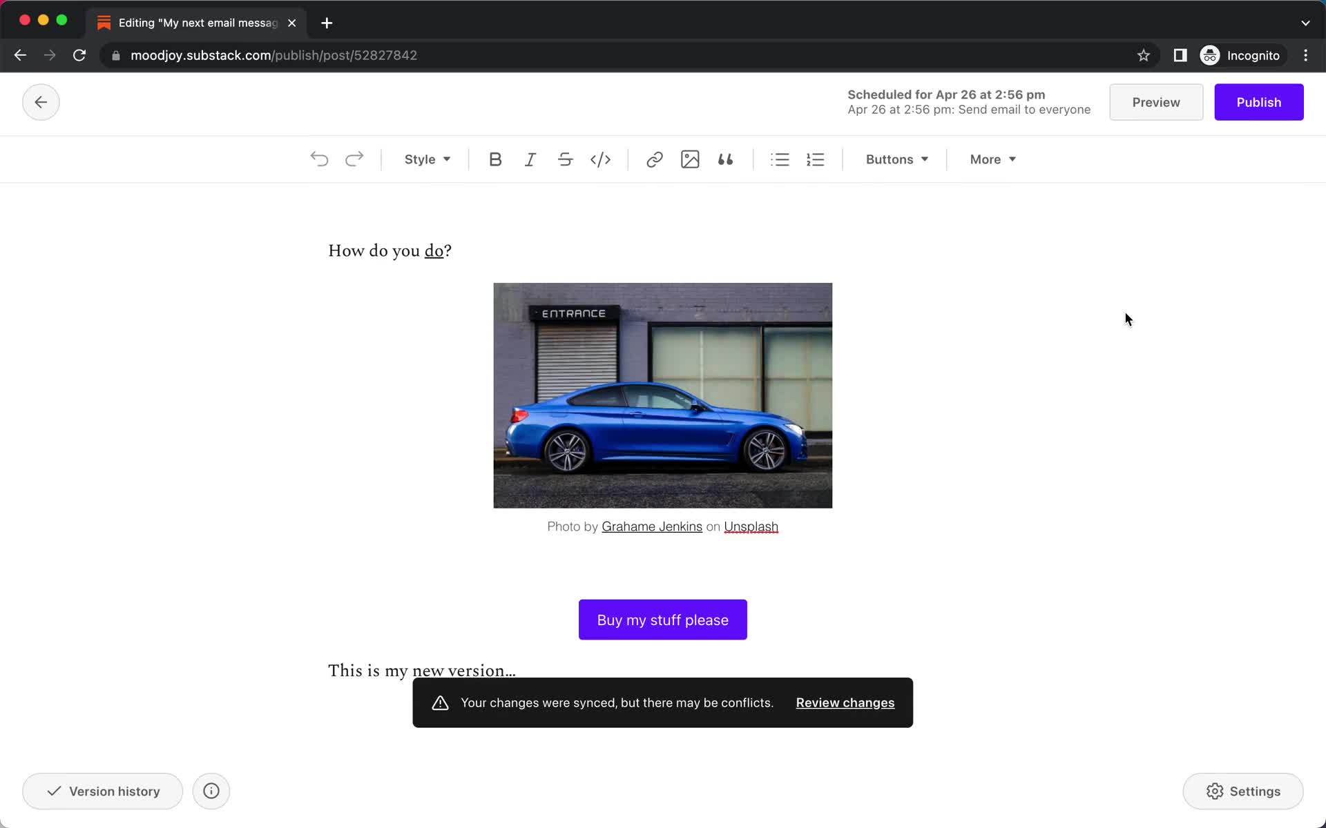Click the Bold formatting icon
The height and width of the screenshot is (828, 1326).
pos(494,159)
